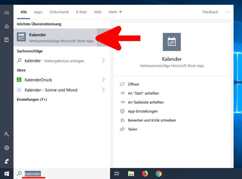Click the Öffnen open icon
The image size is (242, 179).
click(122, 84)
